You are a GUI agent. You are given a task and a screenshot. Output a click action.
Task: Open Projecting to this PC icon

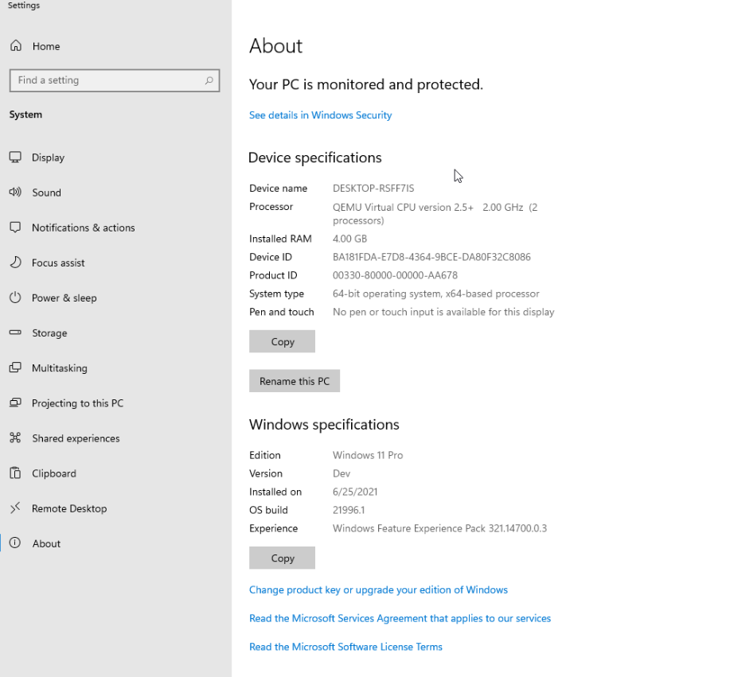click(14, 403)
